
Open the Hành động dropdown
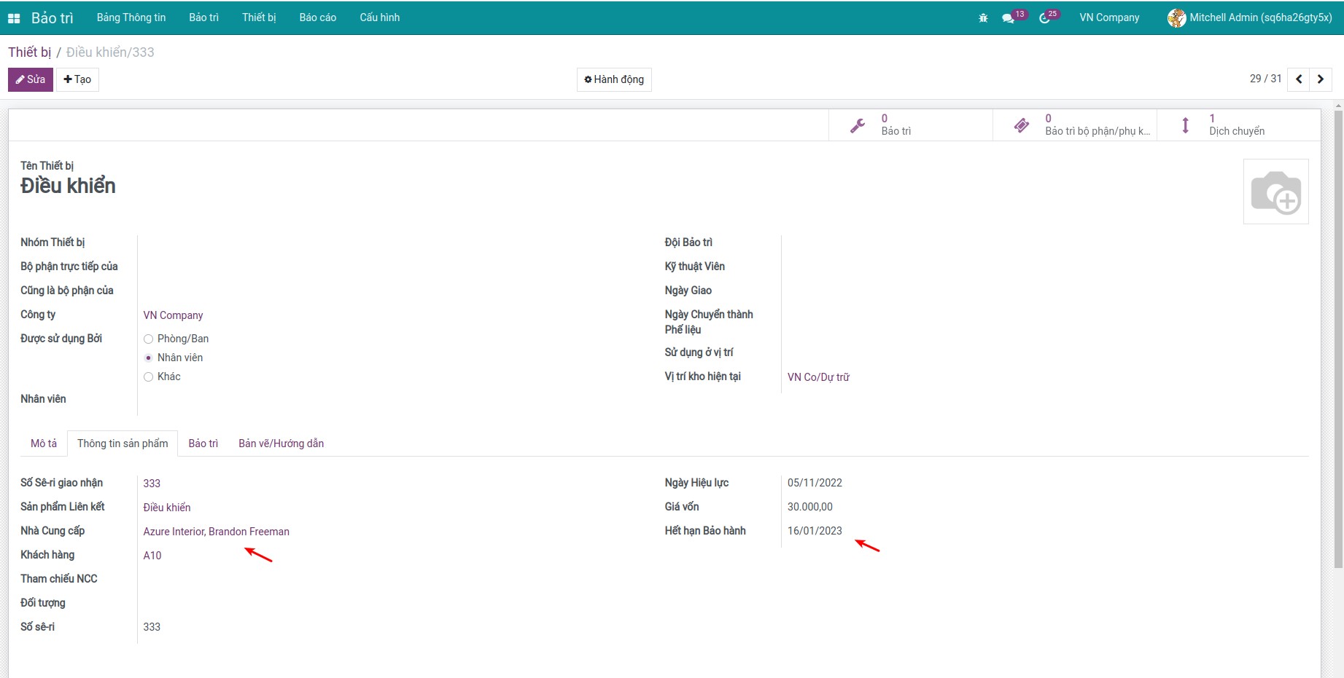[614, 79]
